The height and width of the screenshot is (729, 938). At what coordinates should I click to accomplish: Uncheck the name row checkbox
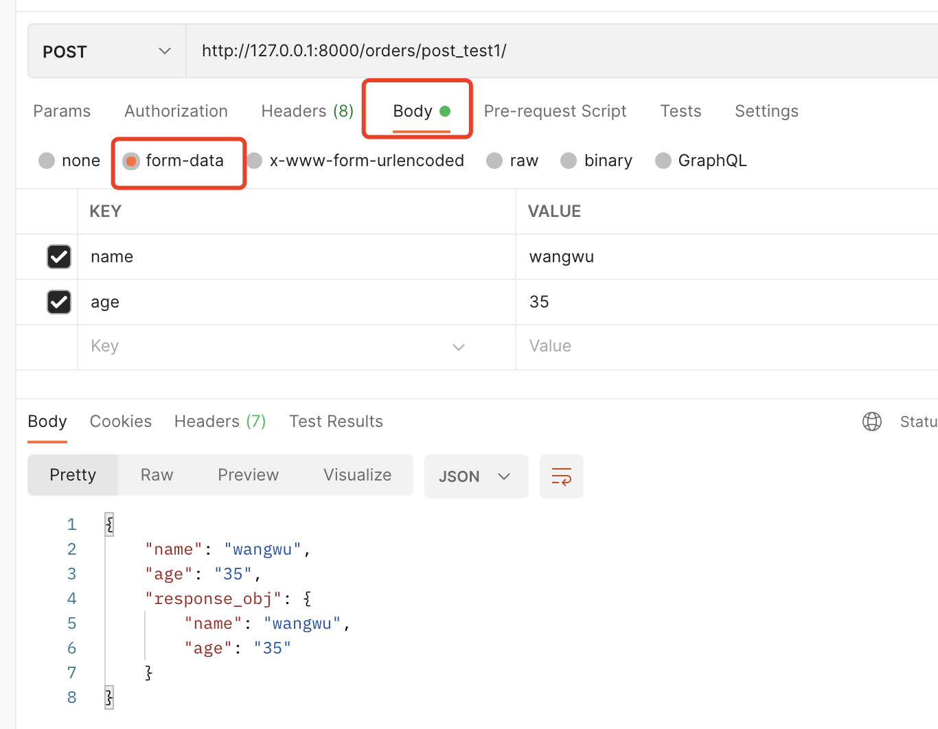point(58,256)
